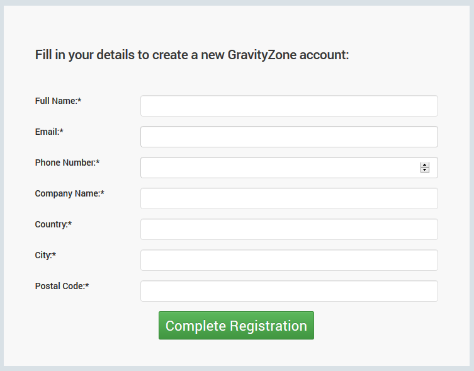474x371 pixels.
Task: Focus the Postal Code input box
Action: click(x=289, y=291)
